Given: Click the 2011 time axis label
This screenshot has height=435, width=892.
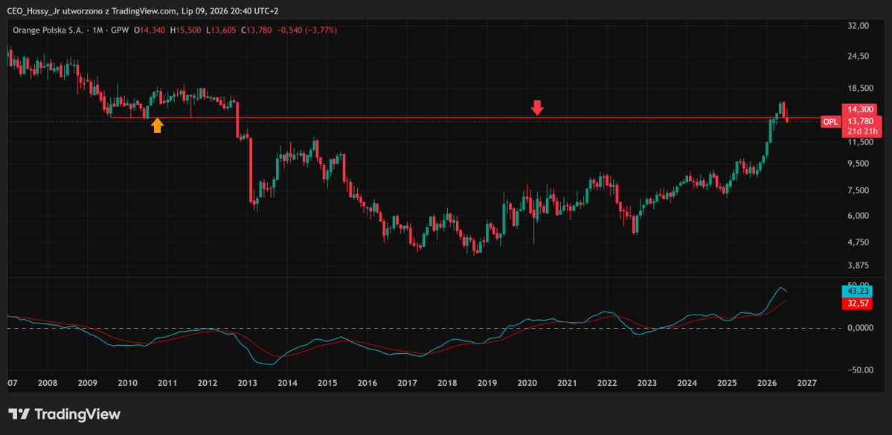Looking at the screenshot, I should click(167, 383).
